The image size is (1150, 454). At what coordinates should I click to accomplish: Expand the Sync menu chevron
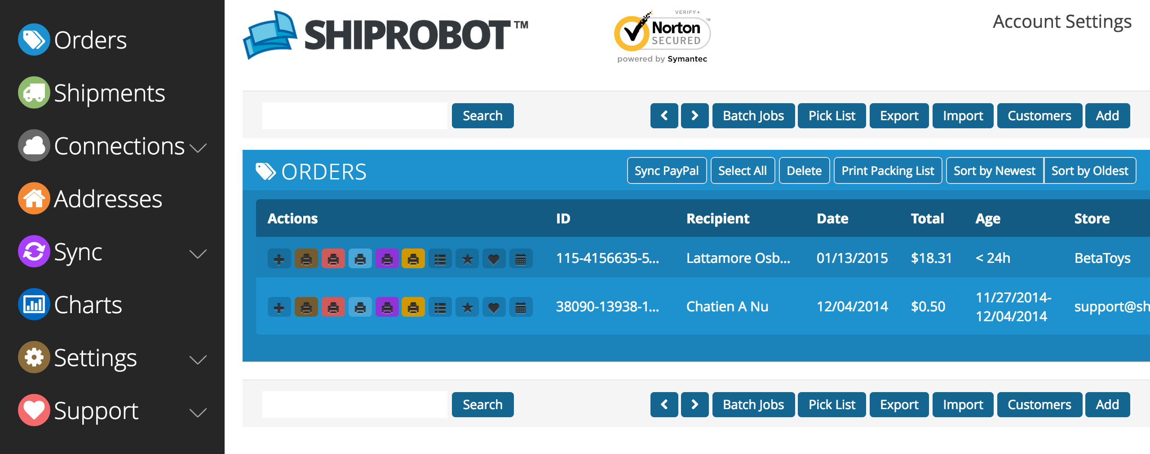(198, 254)
